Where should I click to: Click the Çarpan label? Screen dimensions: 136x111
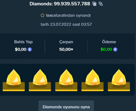66,42
